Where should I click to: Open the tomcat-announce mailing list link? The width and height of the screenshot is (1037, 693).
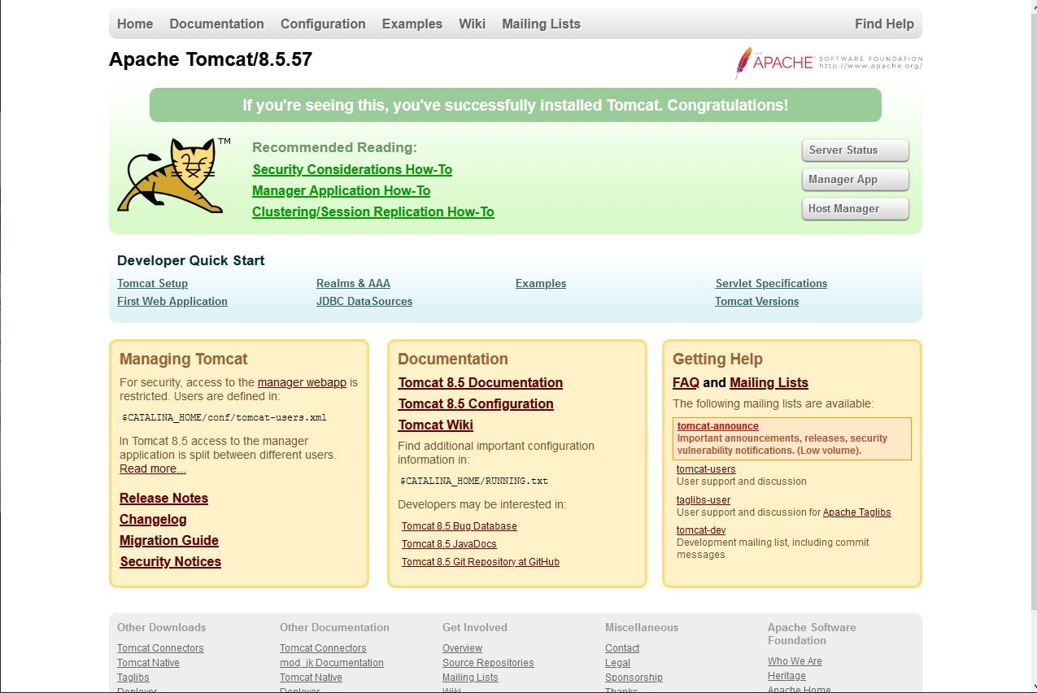click(717, 426)
